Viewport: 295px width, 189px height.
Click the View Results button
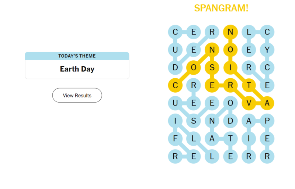77,95
